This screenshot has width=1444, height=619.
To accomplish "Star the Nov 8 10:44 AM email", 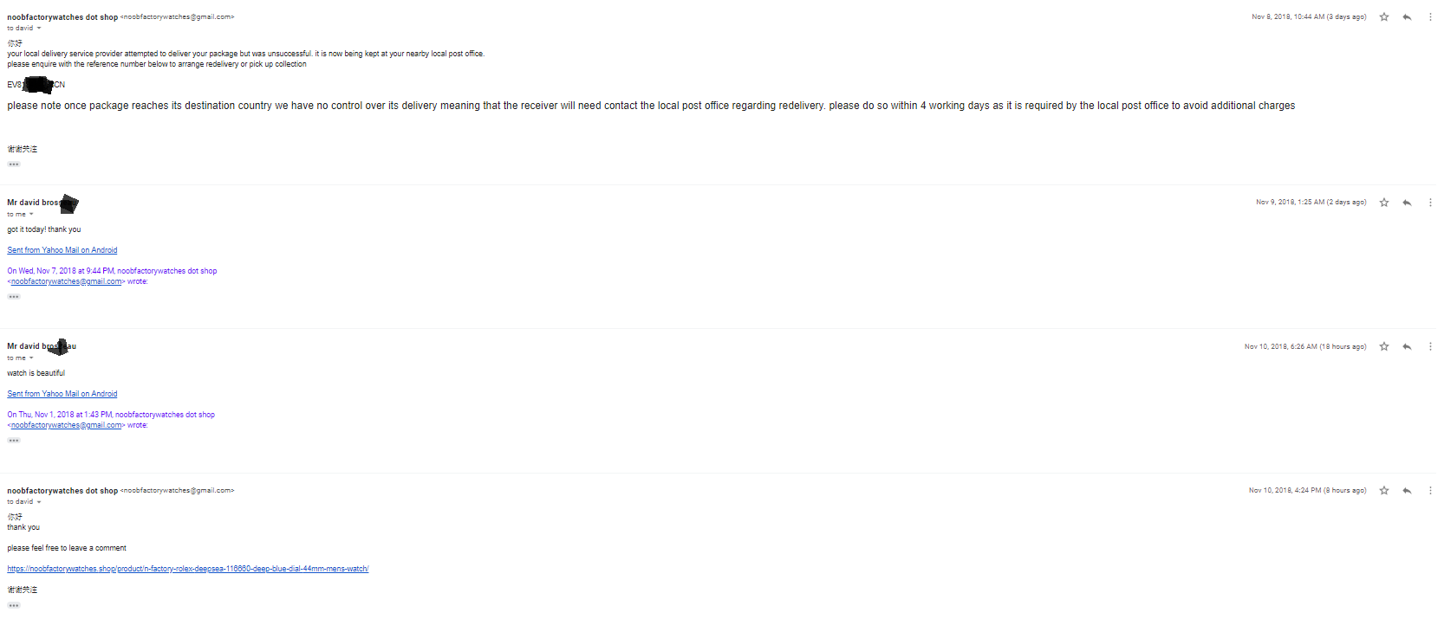I will point(1384,17).
